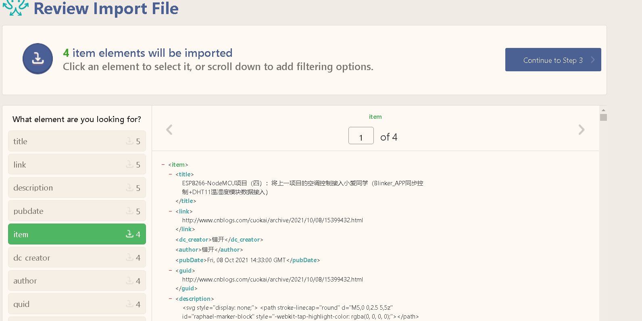This screenshot has height=321, width=642.
Task: Click the opening <link> tag
Action: (x=184, y=211)
